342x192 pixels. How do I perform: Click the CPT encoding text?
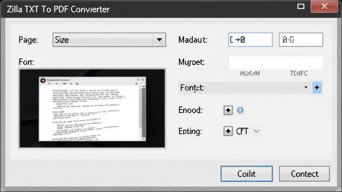[x=242, y=131]
